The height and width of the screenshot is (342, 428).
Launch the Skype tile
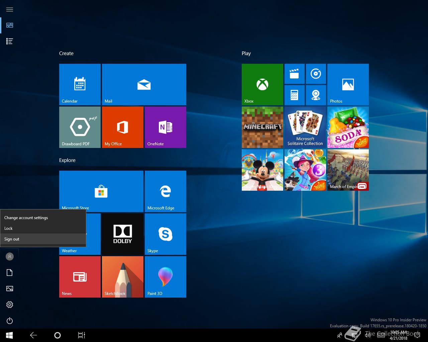pyautogui.click(x=166, y=234)
